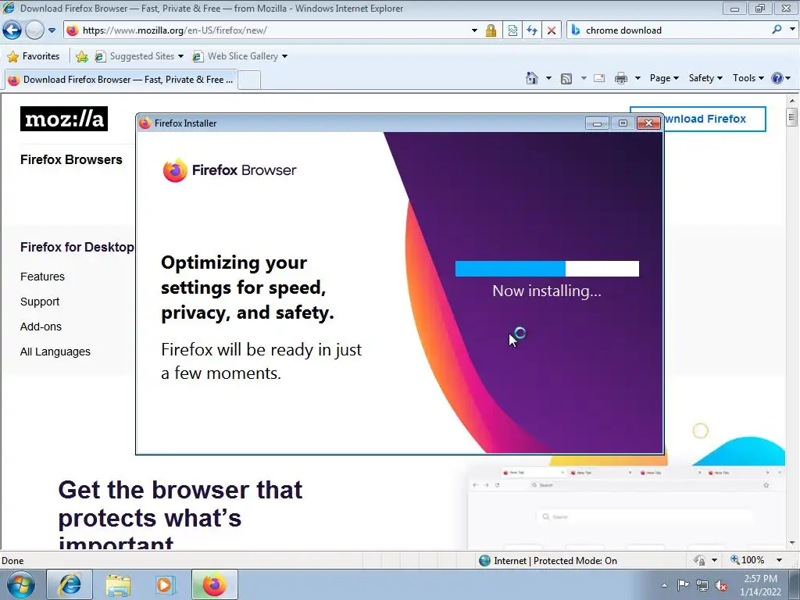Image resolution: width=800 pixels, height=600 pixels.
Task: Click the Get the browser heading text
Action: (180, 512)
